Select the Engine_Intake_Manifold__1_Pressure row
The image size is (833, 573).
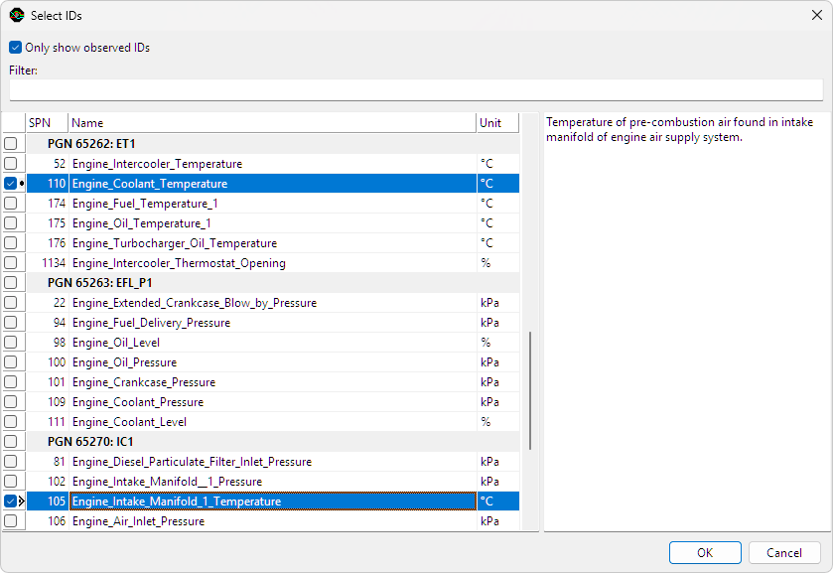(273, 481)
